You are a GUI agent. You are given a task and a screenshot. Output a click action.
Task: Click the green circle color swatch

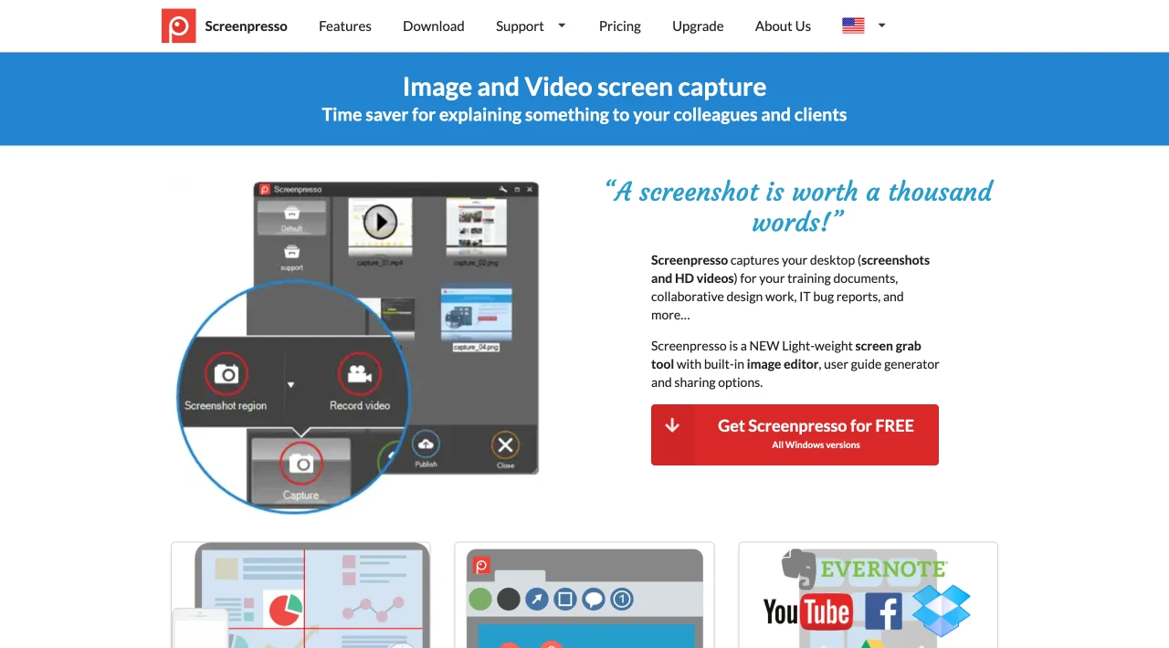(x=480, y=599)
